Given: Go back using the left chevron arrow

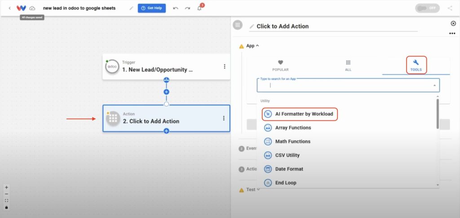Looking at the screenshot, I should 10,8.
